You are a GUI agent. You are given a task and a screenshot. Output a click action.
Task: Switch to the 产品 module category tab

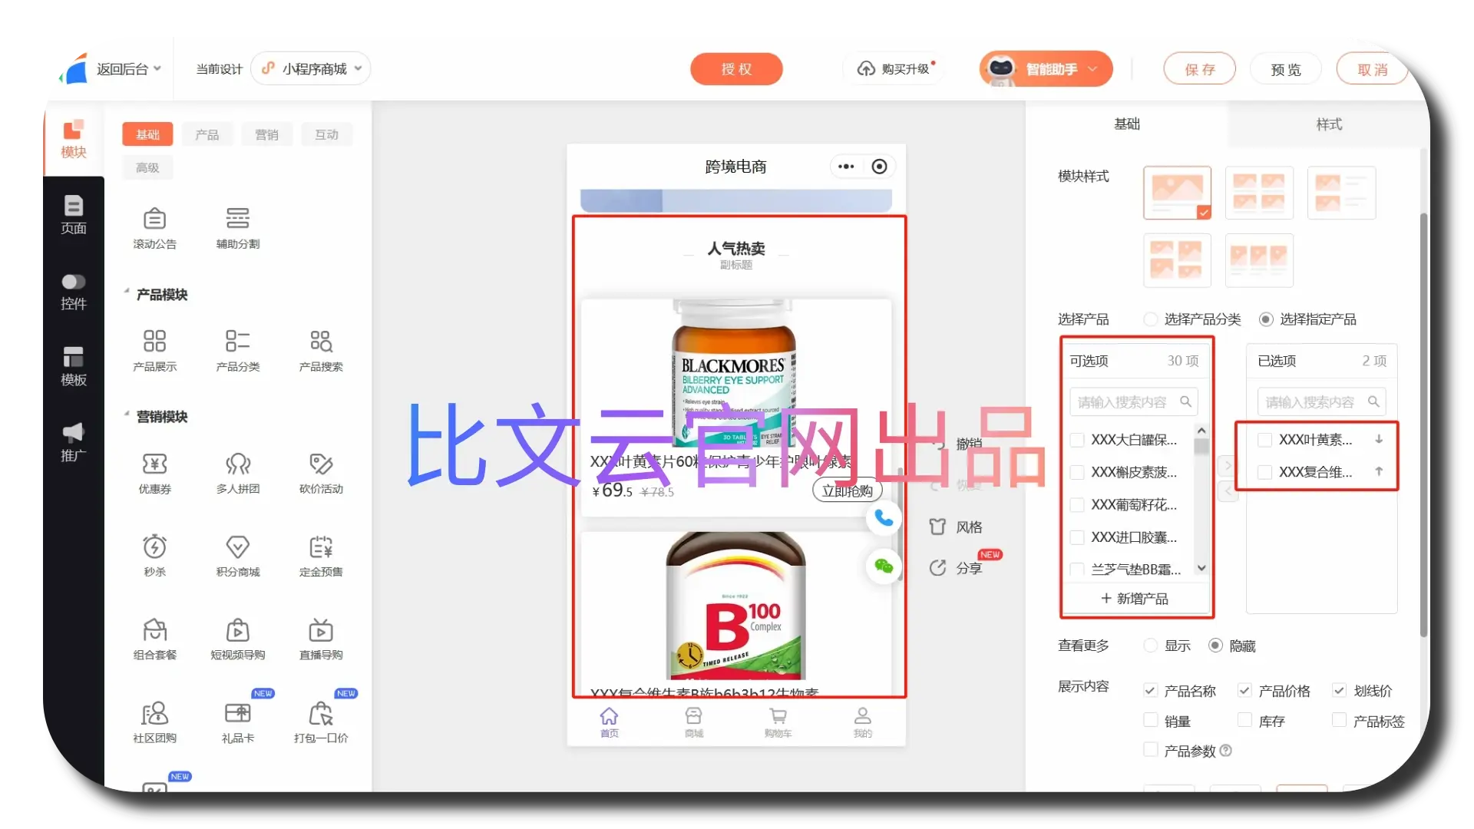[207, 134]
